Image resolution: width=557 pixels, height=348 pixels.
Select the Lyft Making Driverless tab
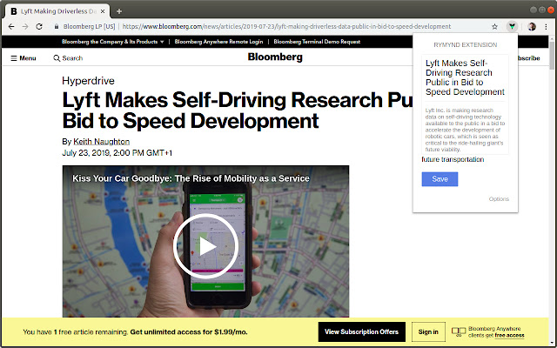(x=54, y=10)
